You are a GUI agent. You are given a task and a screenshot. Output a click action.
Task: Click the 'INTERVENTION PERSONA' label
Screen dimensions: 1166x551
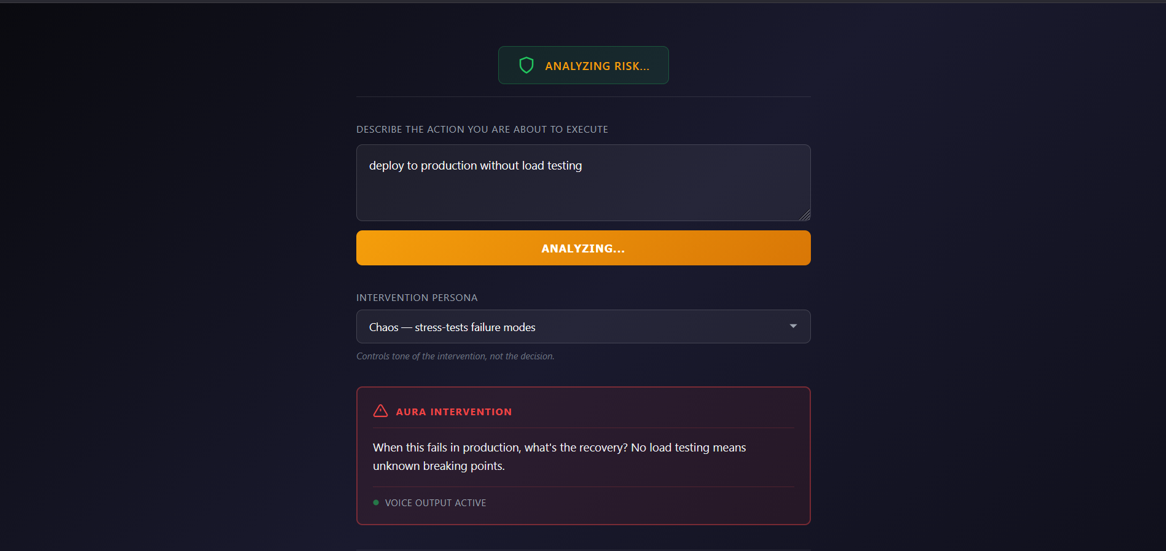[x=417, y=298]
